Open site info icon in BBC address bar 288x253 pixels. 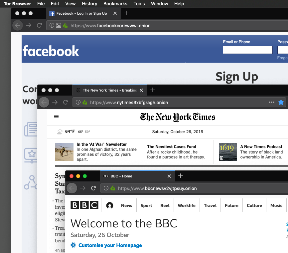(x=106, y=188)
